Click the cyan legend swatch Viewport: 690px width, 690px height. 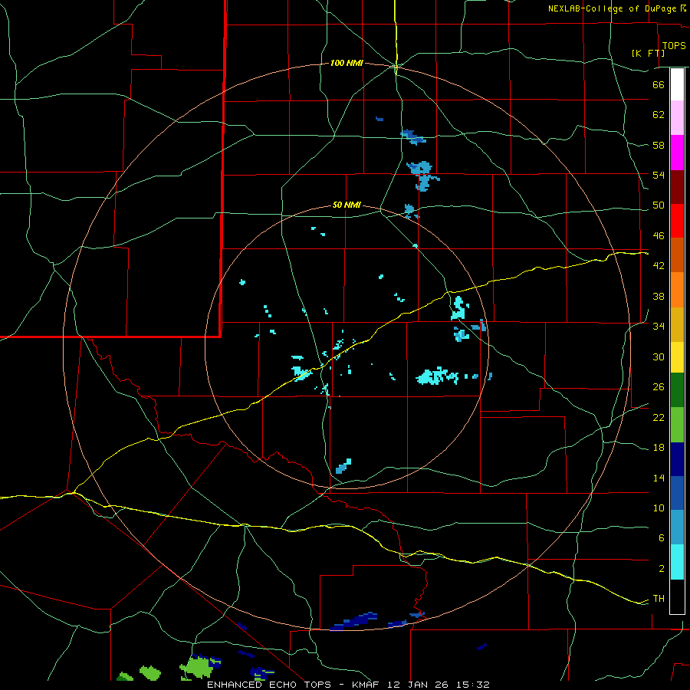tap(677, 562)
